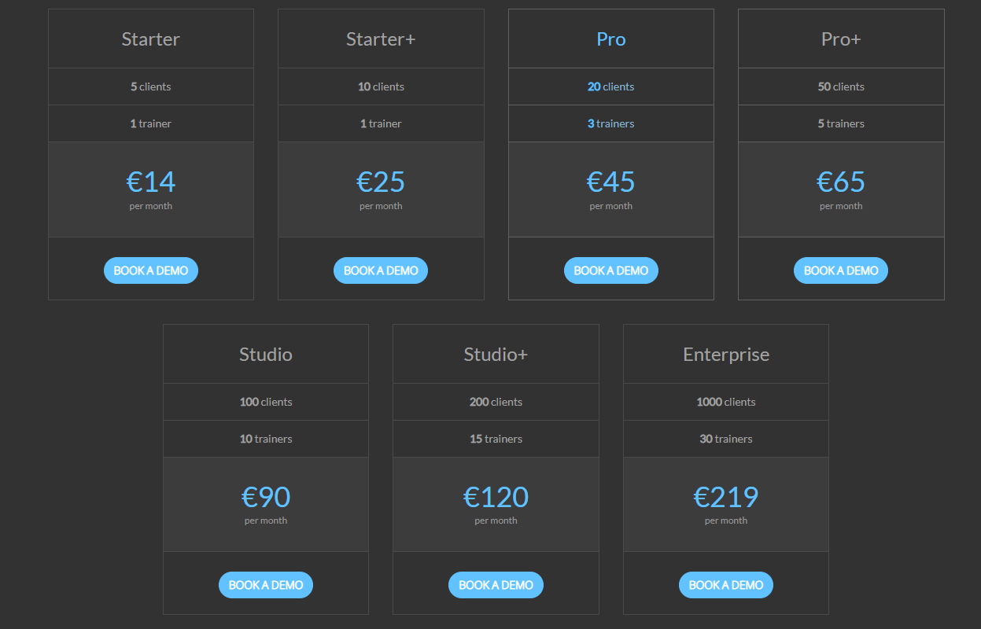Select the Pro+ plan header

coord(840,38)
